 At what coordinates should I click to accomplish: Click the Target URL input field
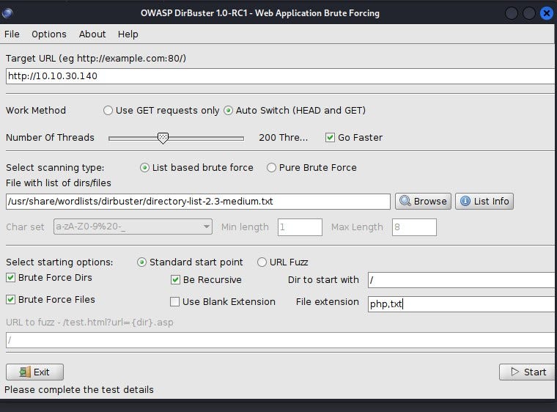pos(278,76)
